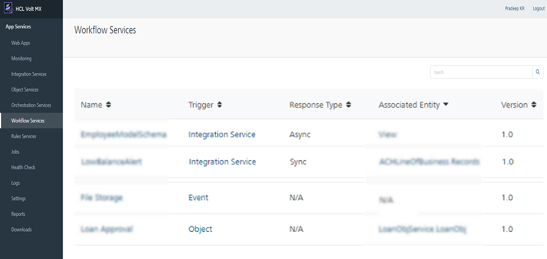Open the EmployeeModelSchema workflow
Viewport: 547px width, 259px height.
point(124,134)
